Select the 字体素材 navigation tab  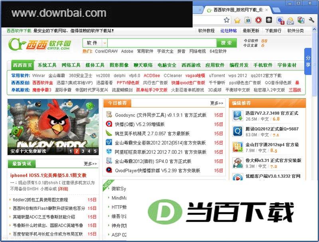[x=287, y=65]
